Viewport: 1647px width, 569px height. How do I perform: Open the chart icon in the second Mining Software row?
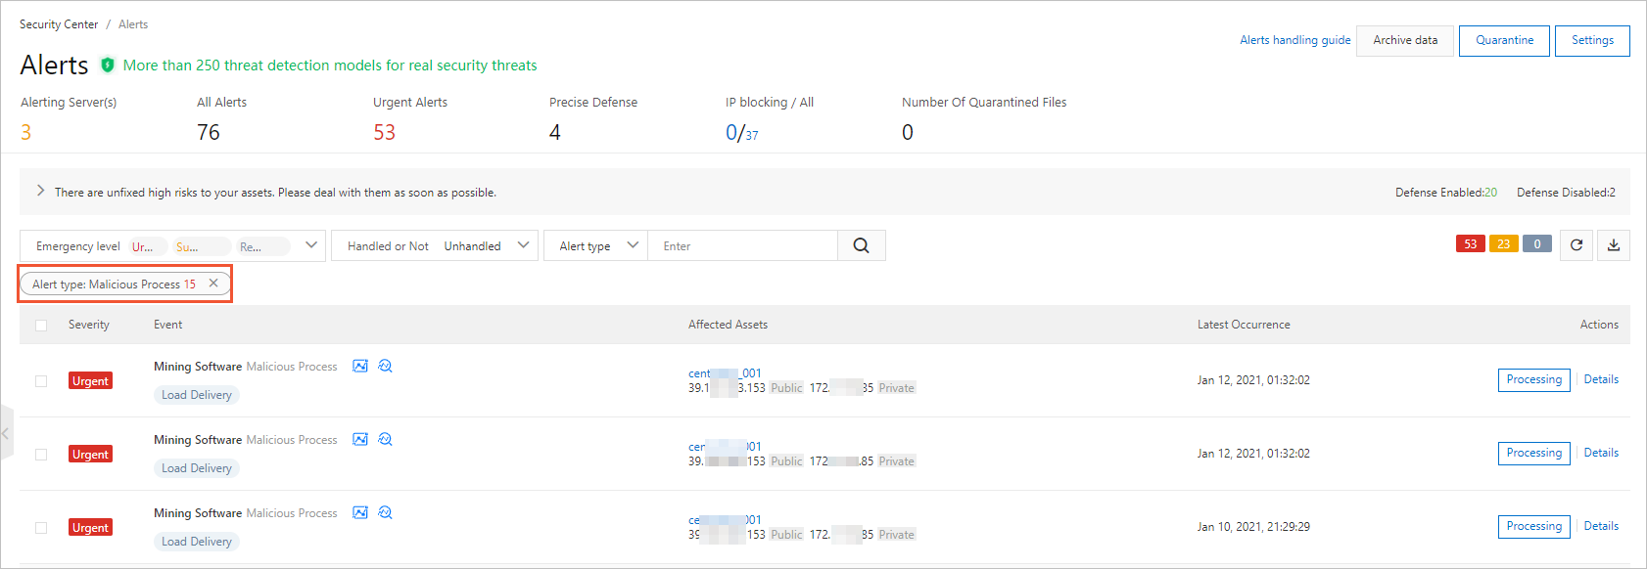tap(360, 439)
